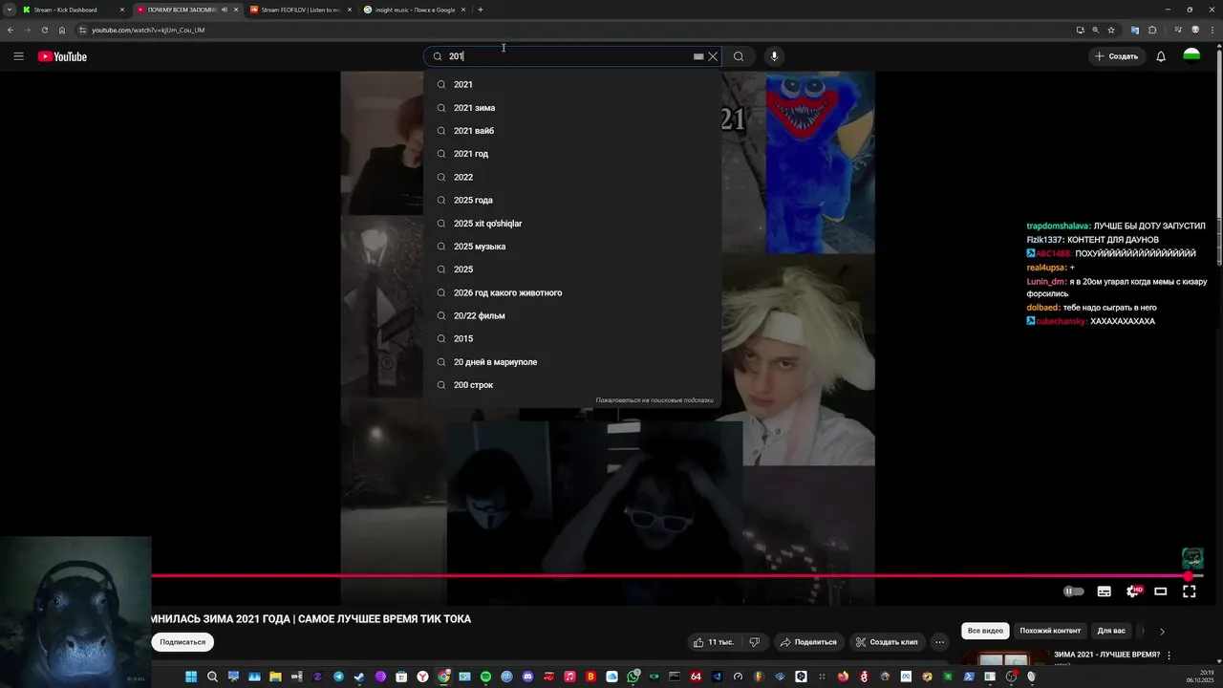Select the suggestion "2015"
The width and height of the screenshot is (1223, 688).
pyautogui.click(x=572, y=338)
